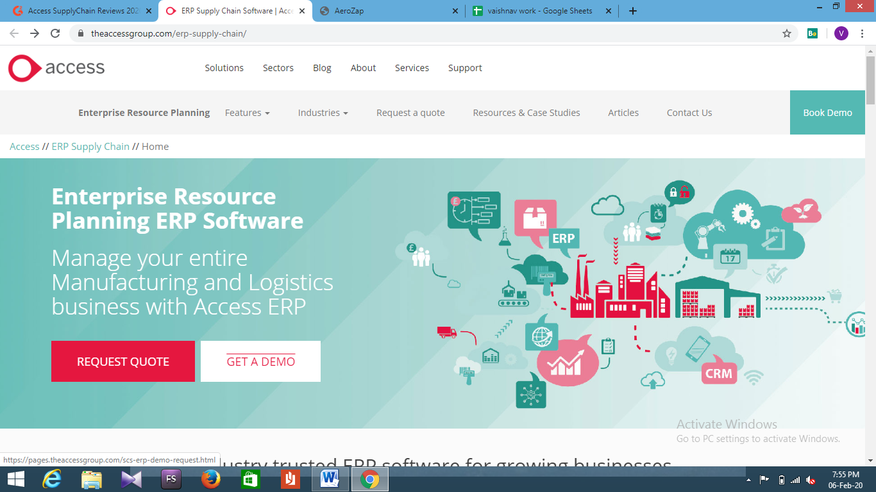Screen dimensions: 876x492
Task: Bookmark this page with the star icon
Action: (x=787, y=33)
